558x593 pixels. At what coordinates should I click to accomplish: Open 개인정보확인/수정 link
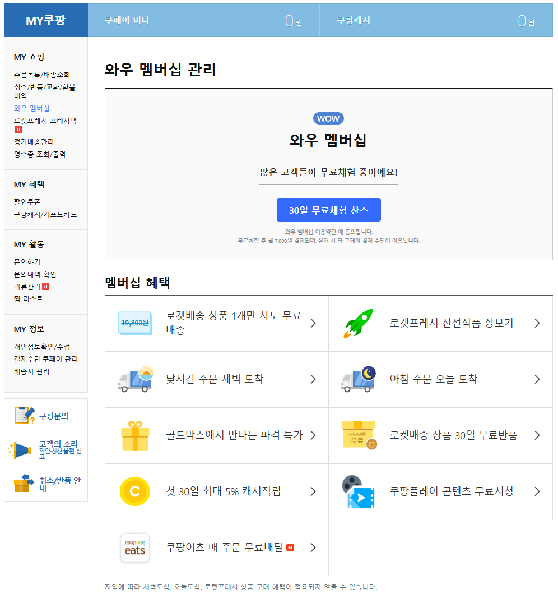(x=42, y=347)
